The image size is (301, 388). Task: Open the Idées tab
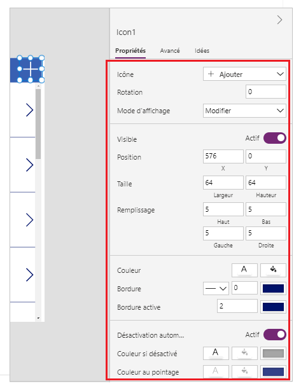pyautogui.click(x=202, y=51)
